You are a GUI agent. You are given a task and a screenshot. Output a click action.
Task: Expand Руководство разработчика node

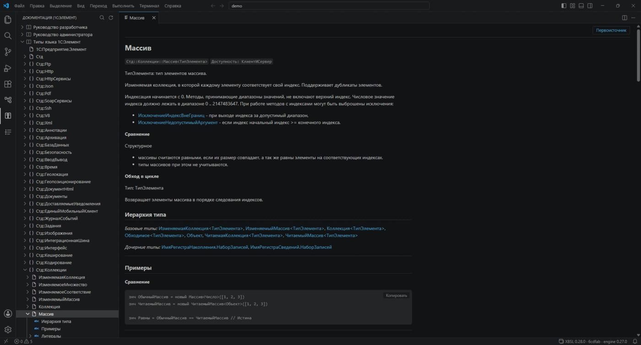click(22, 27)
